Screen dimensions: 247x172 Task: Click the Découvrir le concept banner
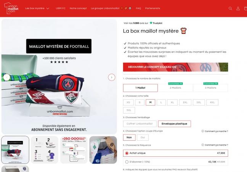point(175,67)
